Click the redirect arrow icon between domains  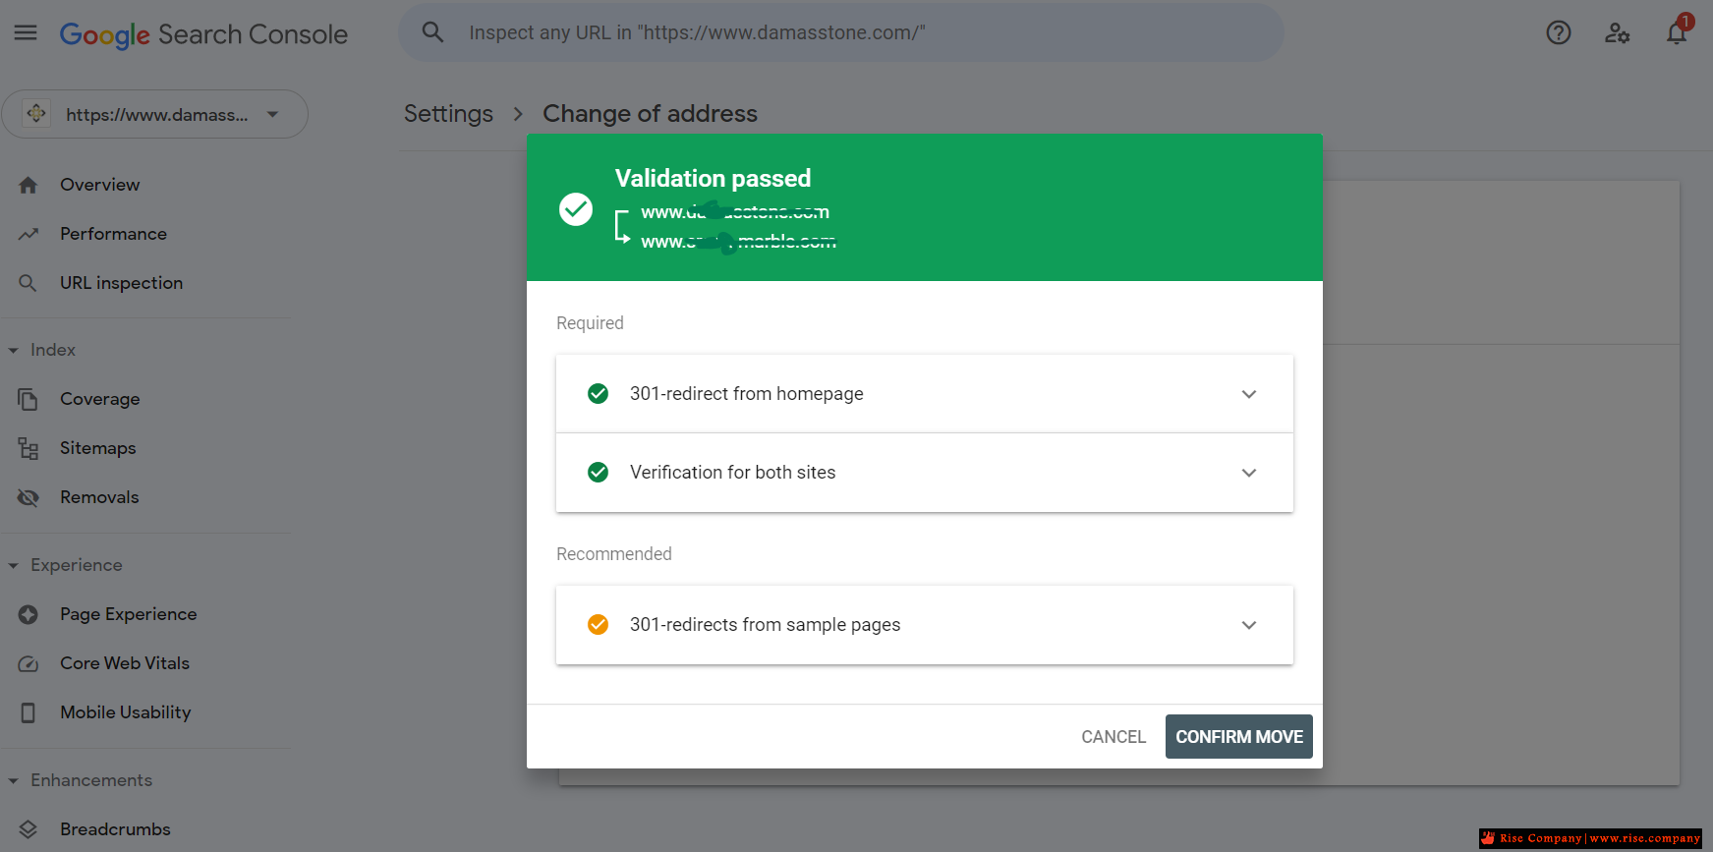(x=622, y=226)
